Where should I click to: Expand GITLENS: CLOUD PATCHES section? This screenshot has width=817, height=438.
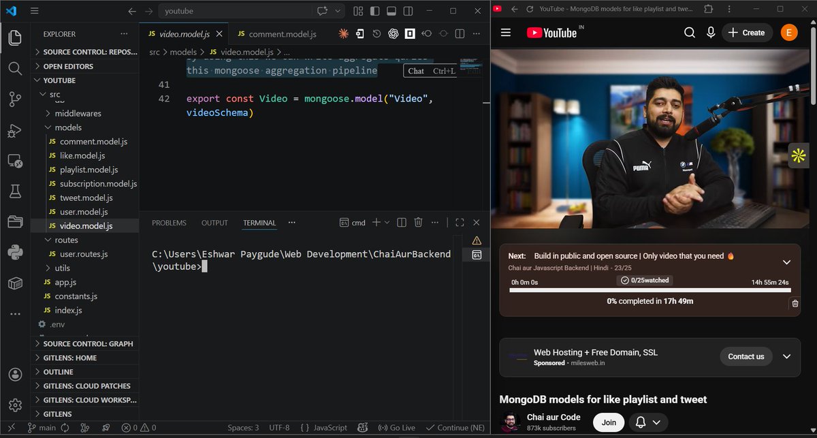click(x=85, y=386)
